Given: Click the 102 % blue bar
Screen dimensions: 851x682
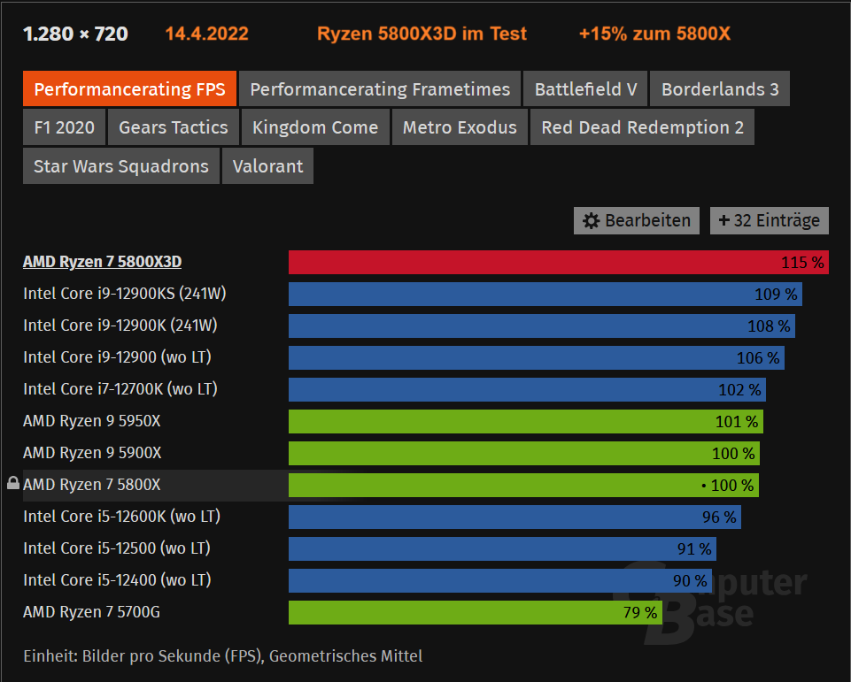Looking at the screenshot, I should [x=527, y=390].
